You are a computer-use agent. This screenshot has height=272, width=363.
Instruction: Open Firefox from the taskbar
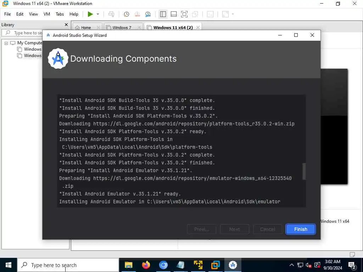[x=146, y=265]
